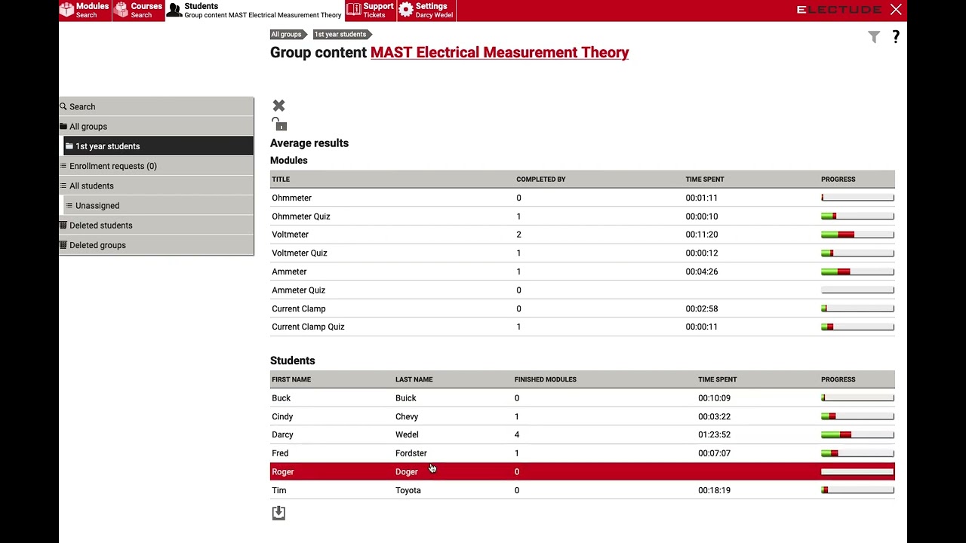Open Deleted students
966x543 pixels.
[156, 225]
